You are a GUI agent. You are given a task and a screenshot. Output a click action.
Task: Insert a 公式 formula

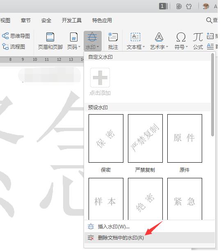(198, 41)
